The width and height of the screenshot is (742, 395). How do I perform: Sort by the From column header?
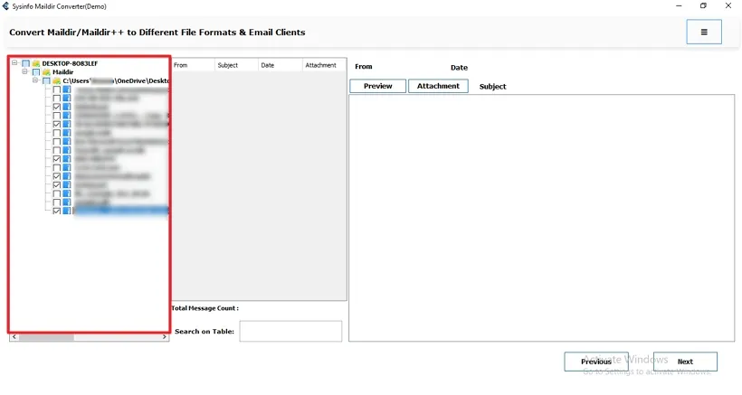[194, 65]
